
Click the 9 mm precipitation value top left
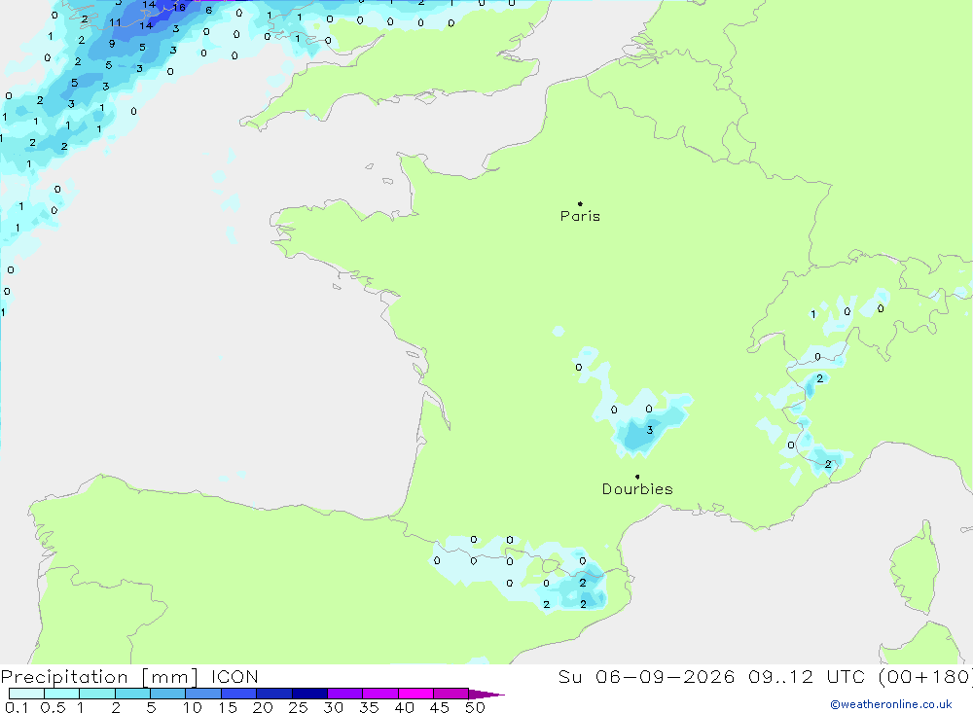pos(112,44)
